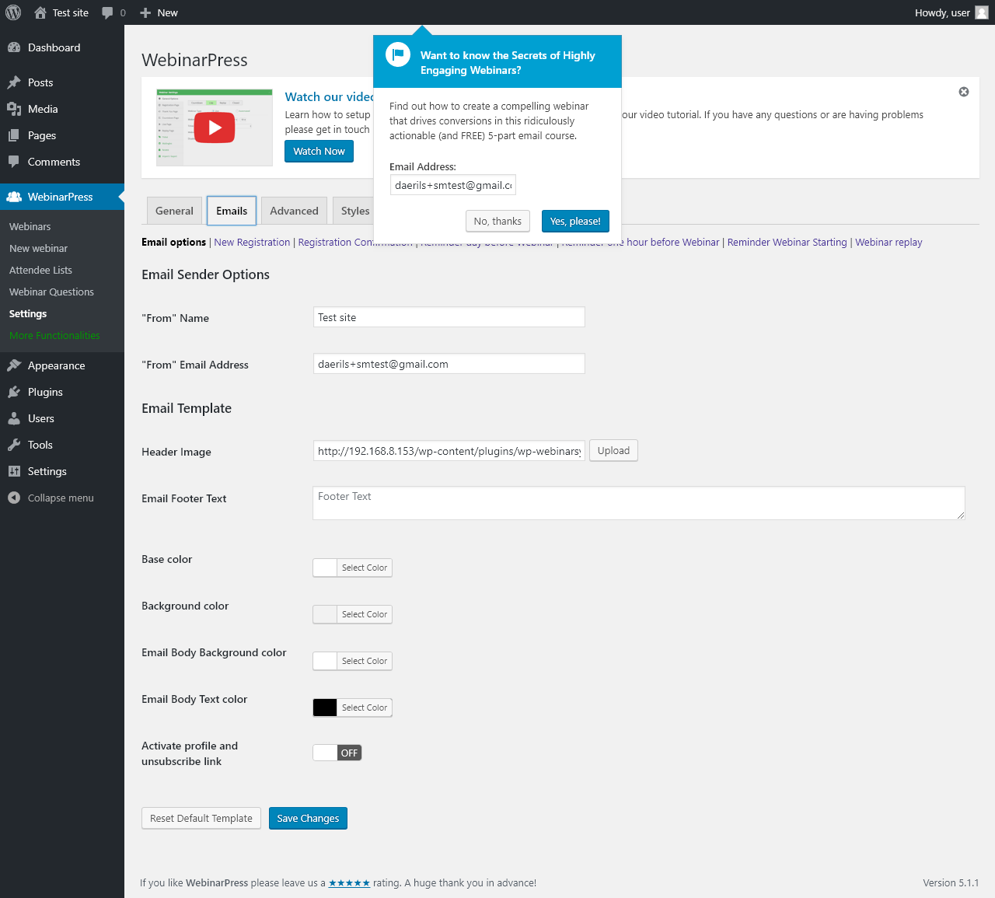Dismiss the video notice with X icon
Screen dimensions: 995x898
tap(964, 92)
